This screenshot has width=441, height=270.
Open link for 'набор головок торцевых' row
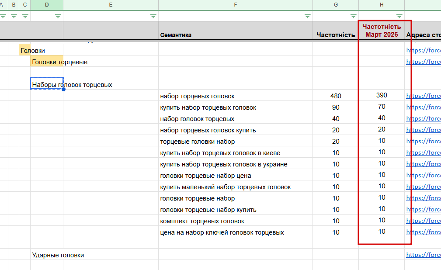point(424,118)
